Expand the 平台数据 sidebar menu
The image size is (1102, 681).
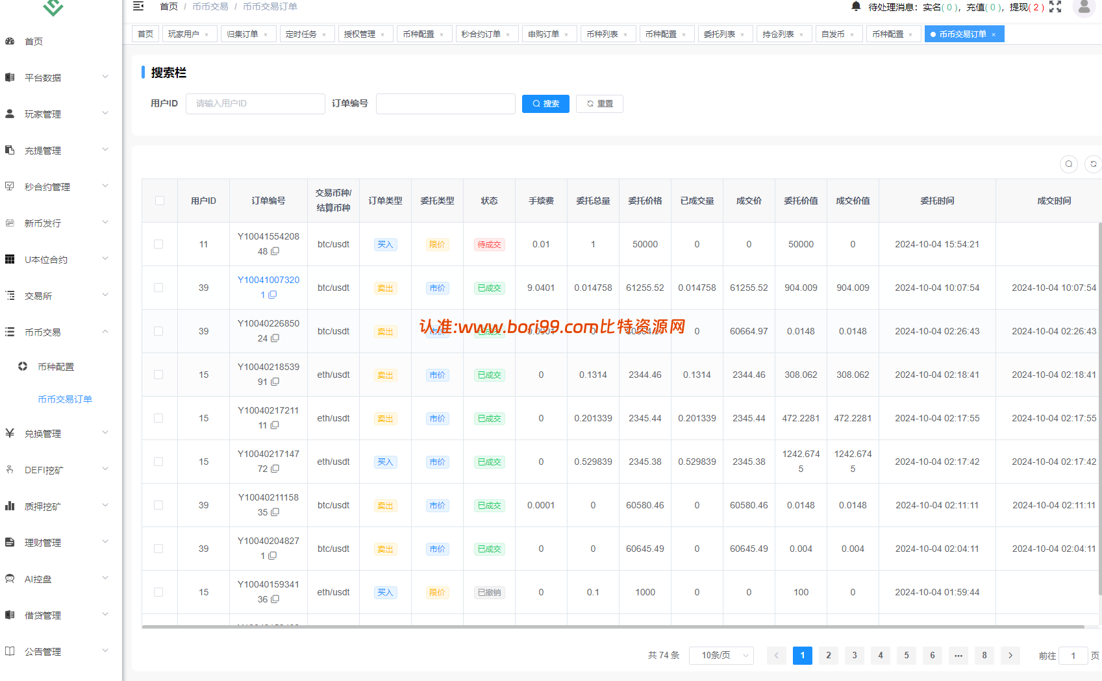(x=61, y=77)
